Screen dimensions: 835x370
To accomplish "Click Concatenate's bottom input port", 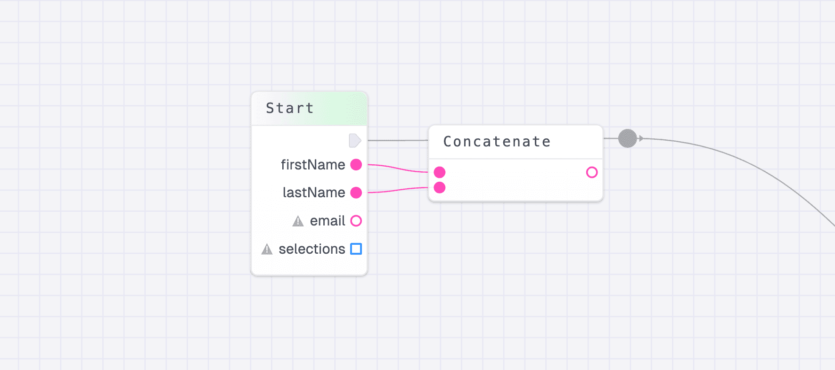I will (440, 188).
